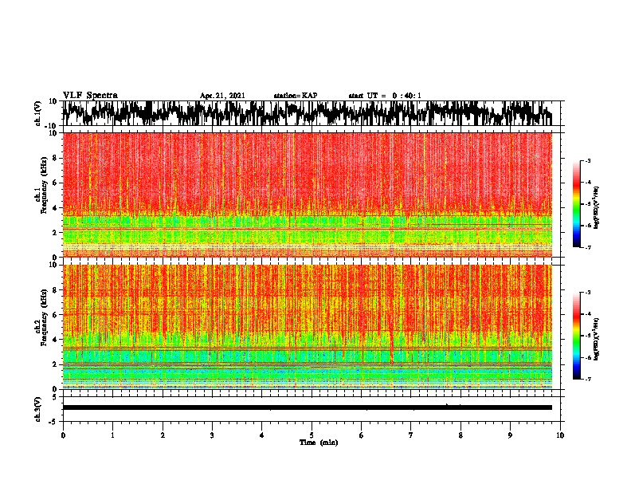Click the "ch.1(V)" axis label of the waveform panel

[38, 113]
